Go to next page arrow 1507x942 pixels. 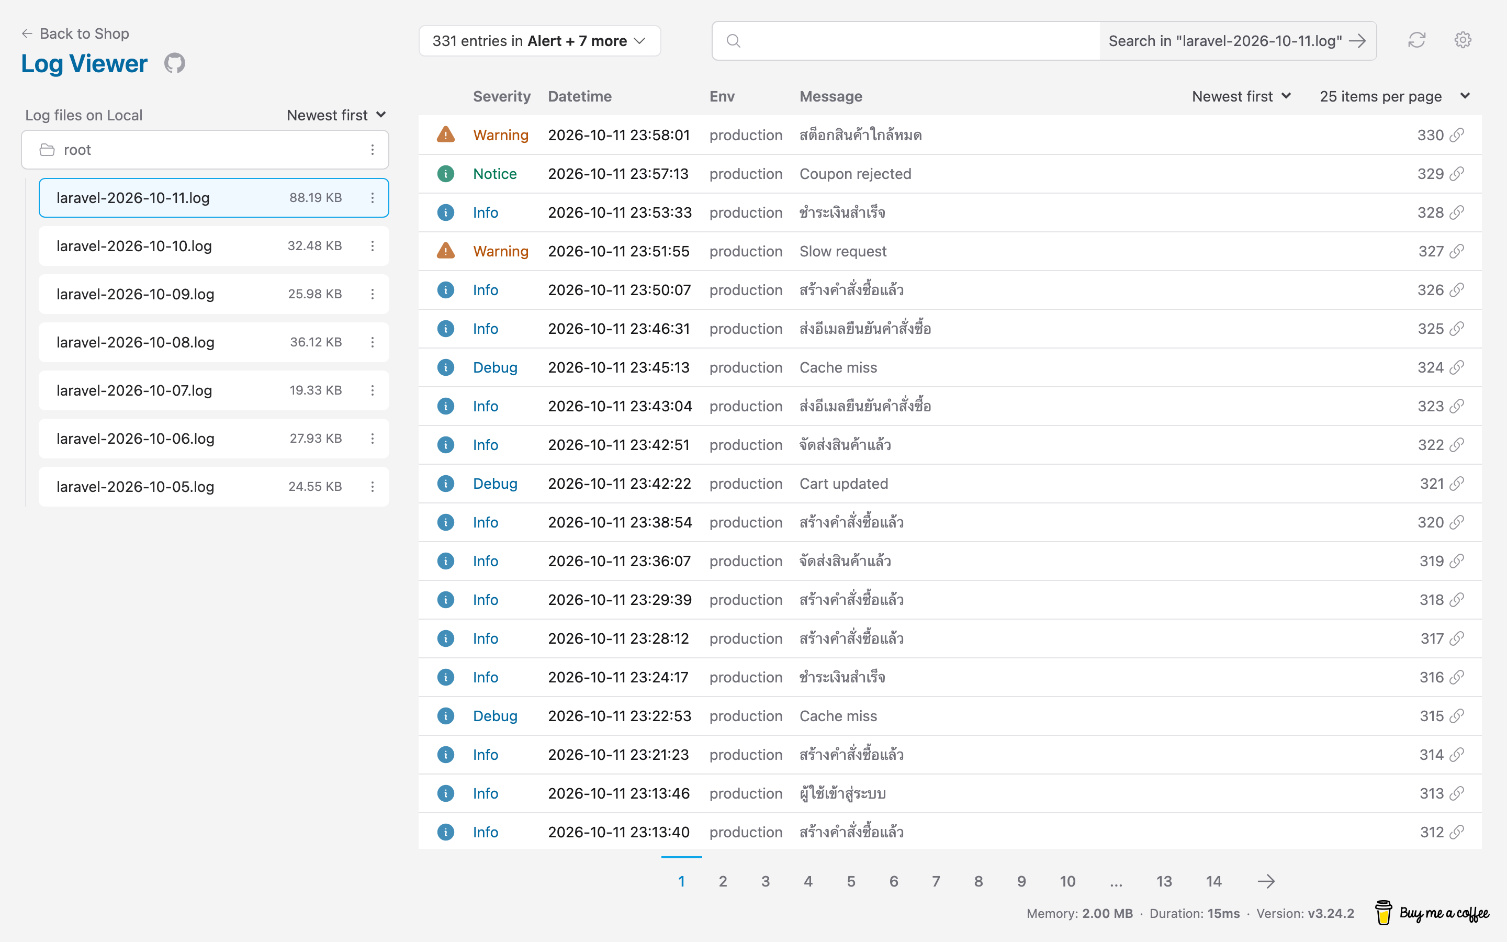point(1266,881)
